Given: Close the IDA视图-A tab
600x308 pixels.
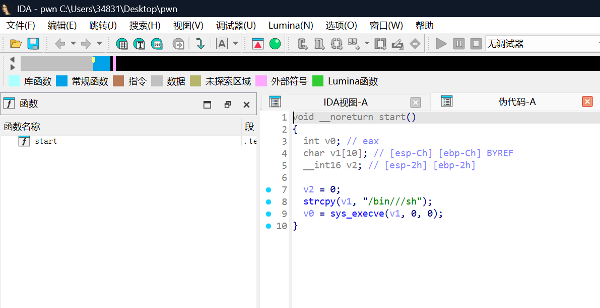Looking at the screenshot, I should pos(415,102).
